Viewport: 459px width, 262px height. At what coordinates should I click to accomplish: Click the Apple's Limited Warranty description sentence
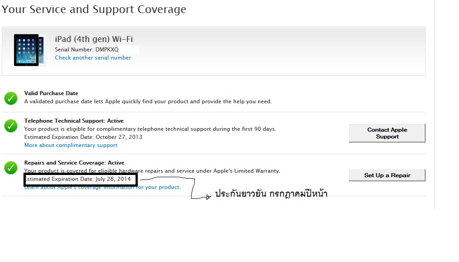click(152, 171)
